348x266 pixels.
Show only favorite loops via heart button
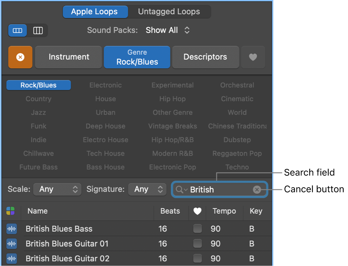click(253, 57)
